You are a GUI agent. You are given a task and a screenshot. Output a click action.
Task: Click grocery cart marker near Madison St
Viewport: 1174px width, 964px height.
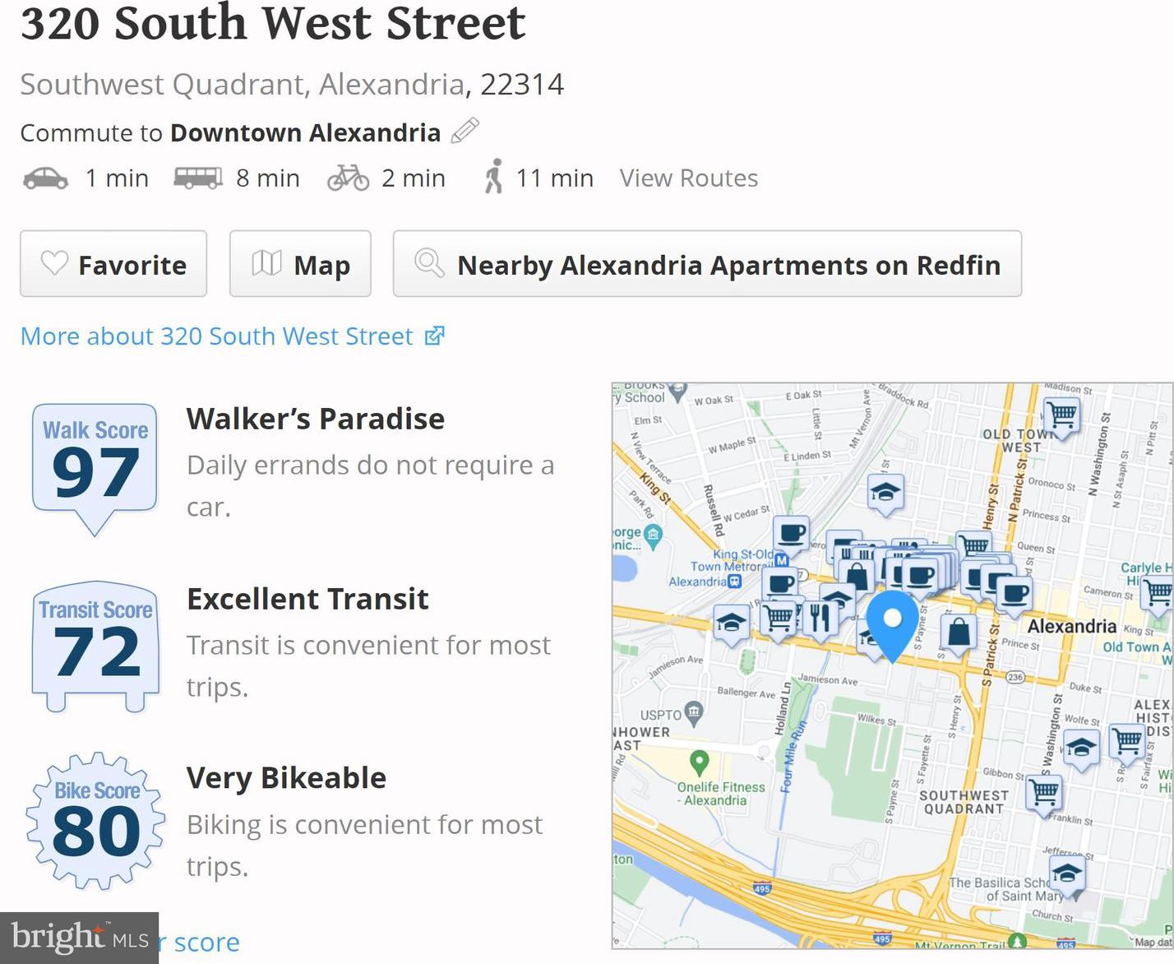point(1062,415)
